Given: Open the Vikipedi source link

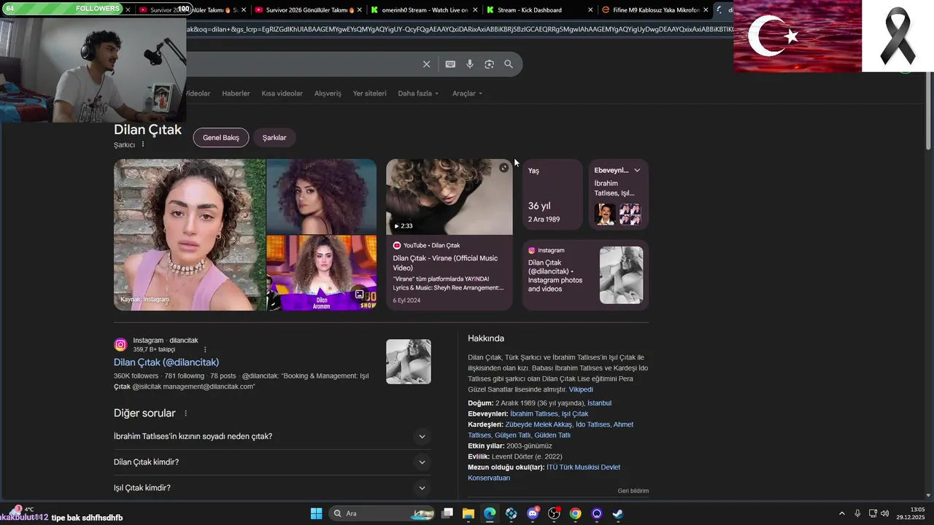Looking at the screenshot, I should tap(581, 389).
